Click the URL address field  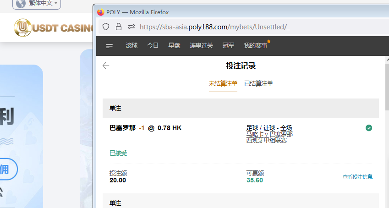[257, 27]
